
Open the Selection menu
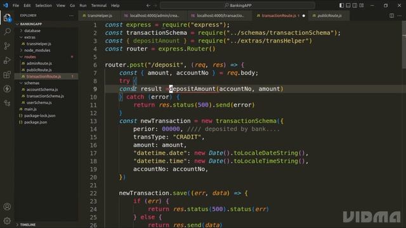click(x=44, y=6)
